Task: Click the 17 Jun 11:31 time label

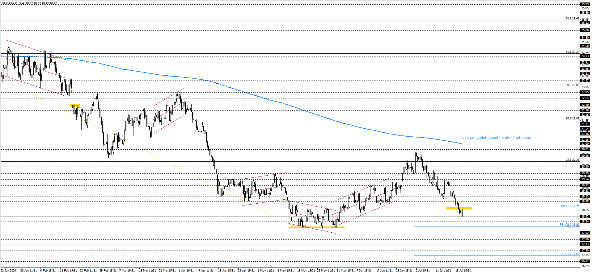Action: click(x=384, y=271)
